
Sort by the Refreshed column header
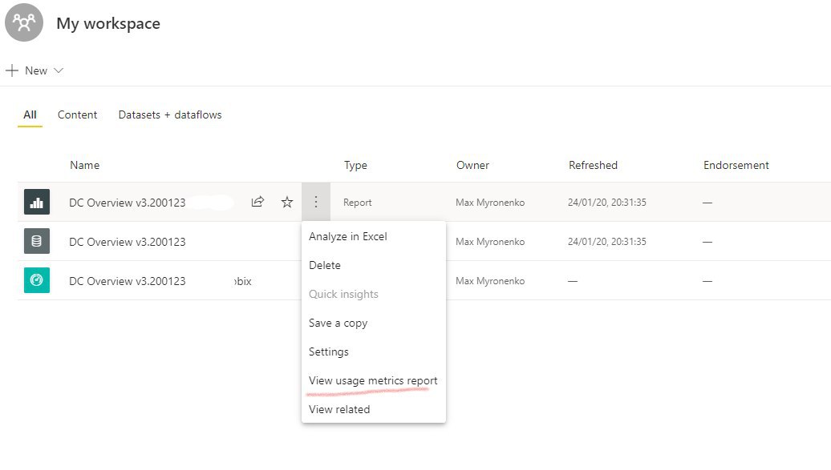[x=593, y=165]
